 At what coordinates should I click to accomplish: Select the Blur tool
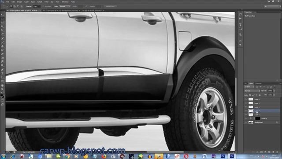2,62
